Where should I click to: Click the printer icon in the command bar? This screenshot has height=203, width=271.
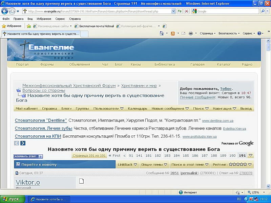pos(191,33)
